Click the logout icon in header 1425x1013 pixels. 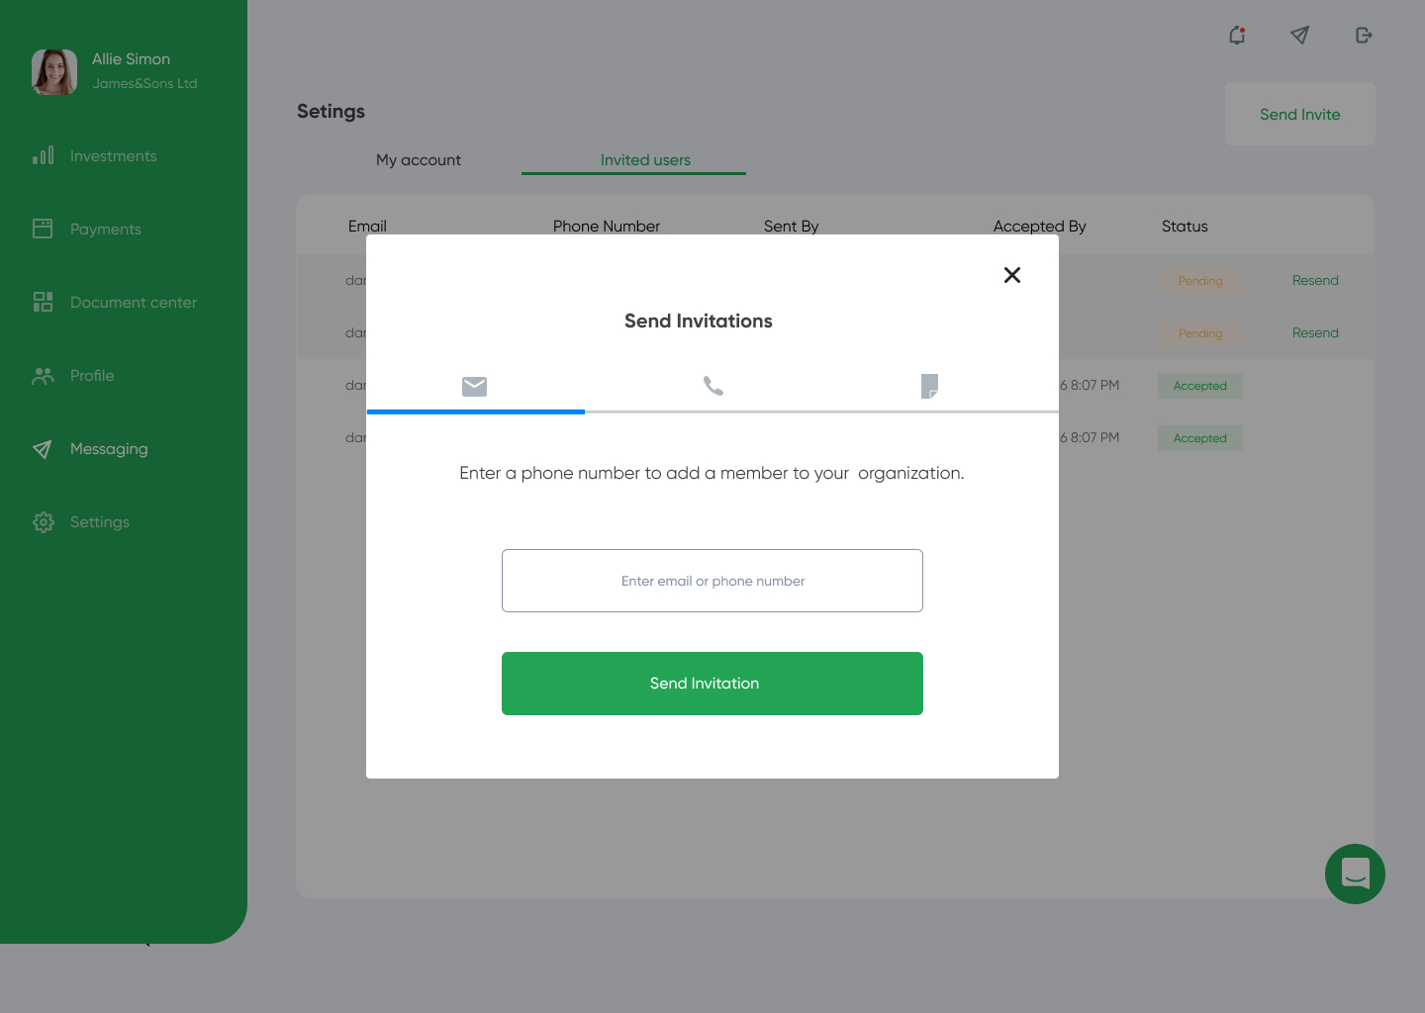tap(1363, 36)
